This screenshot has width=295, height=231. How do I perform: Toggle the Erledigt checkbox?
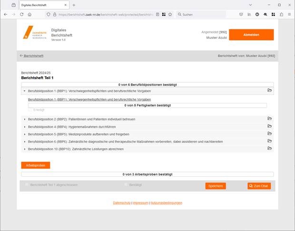[30, 110]
